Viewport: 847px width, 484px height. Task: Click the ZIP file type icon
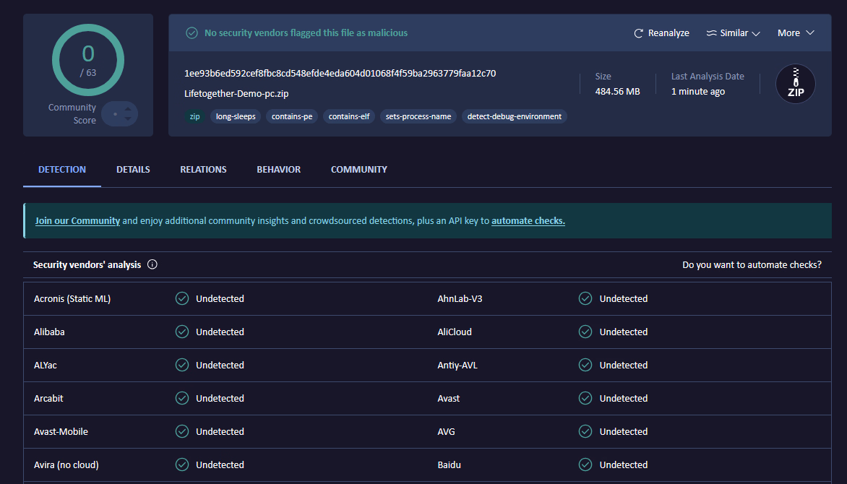click(795, 84)
